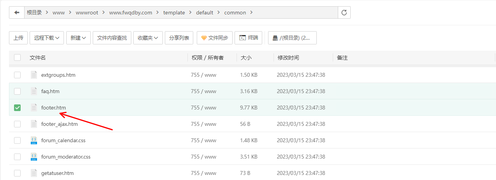
Task: Tick the footer_ajax.htm checkbox
Action: [x=17, y=124]
